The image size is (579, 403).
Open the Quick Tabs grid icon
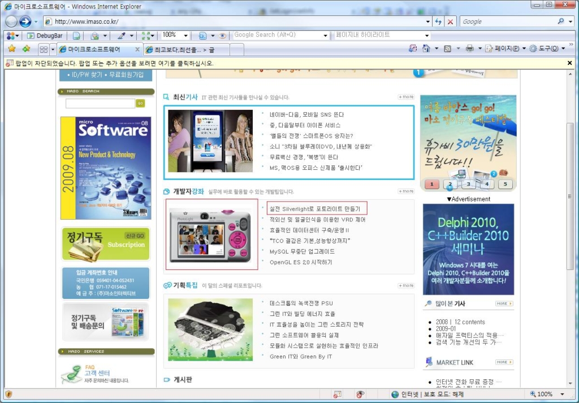44,49
